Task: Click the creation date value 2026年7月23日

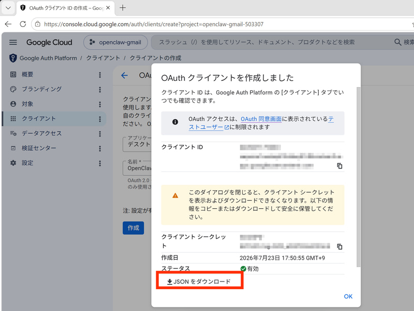Action: (282, 258)
